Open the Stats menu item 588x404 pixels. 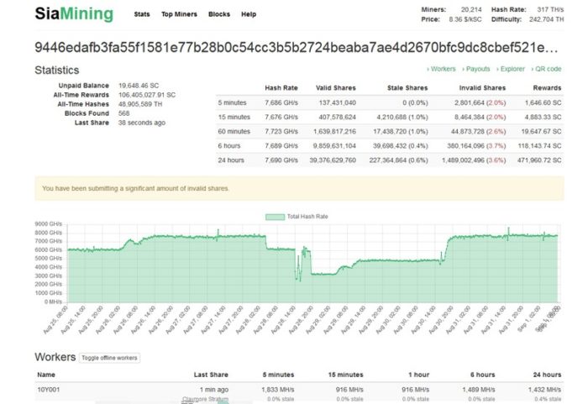[x=142, y=14]
